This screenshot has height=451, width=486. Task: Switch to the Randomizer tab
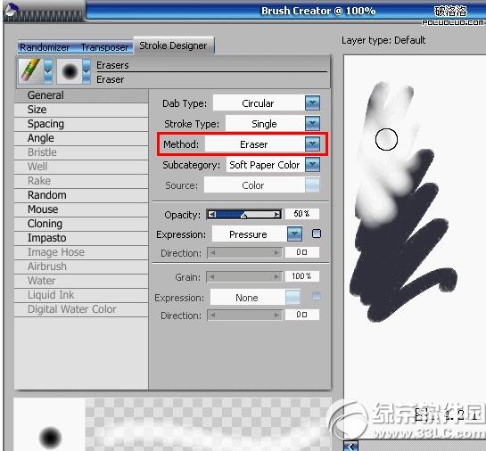pos(45,47)
